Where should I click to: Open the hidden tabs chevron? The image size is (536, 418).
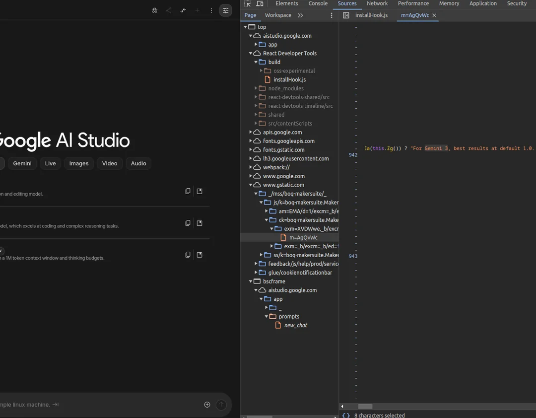point(300,15)
